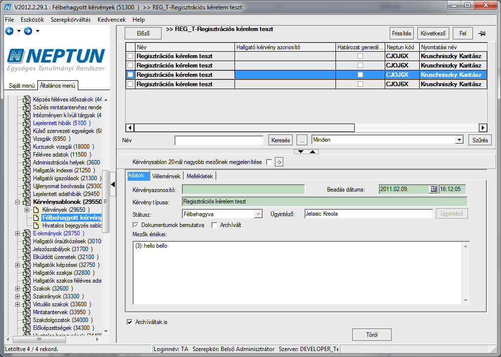This screenshot has width=501, height=357.
Task: Click the Fel button
Action: click(463, 33)
